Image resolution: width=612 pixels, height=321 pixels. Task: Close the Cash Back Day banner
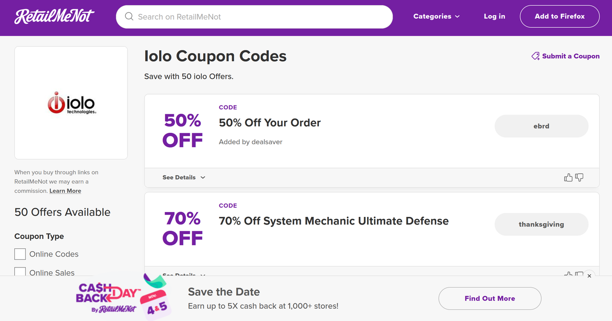[589, 276]
